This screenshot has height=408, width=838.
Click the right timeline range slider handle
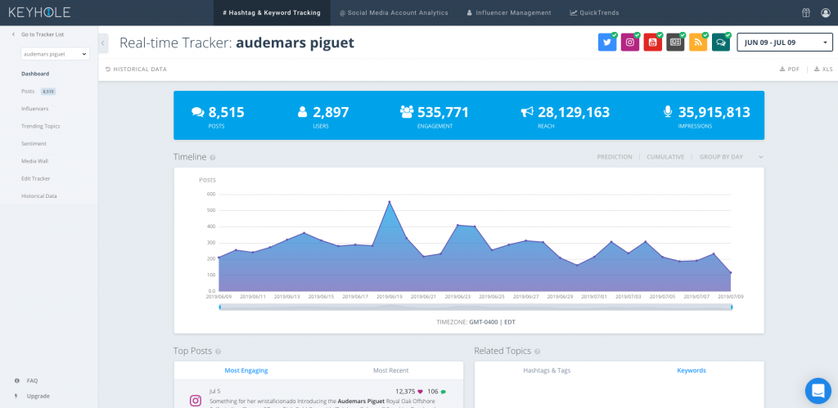pos(732,307)
